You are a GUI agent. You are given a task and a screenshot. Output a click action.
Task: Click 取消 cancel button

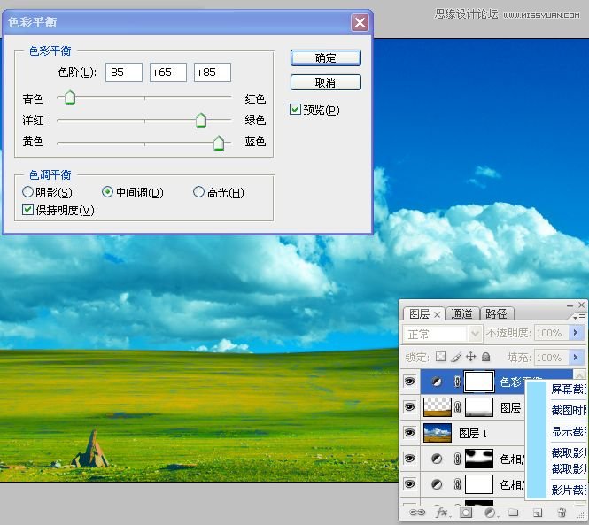tap(326, 82)
